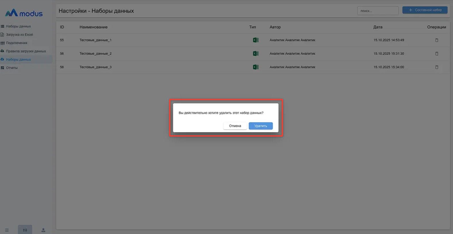Click delete trash icon for Тестовые_данные_3
Viewport: 453px width, 234px height.
pyautogui.click(x=437, y=67)
